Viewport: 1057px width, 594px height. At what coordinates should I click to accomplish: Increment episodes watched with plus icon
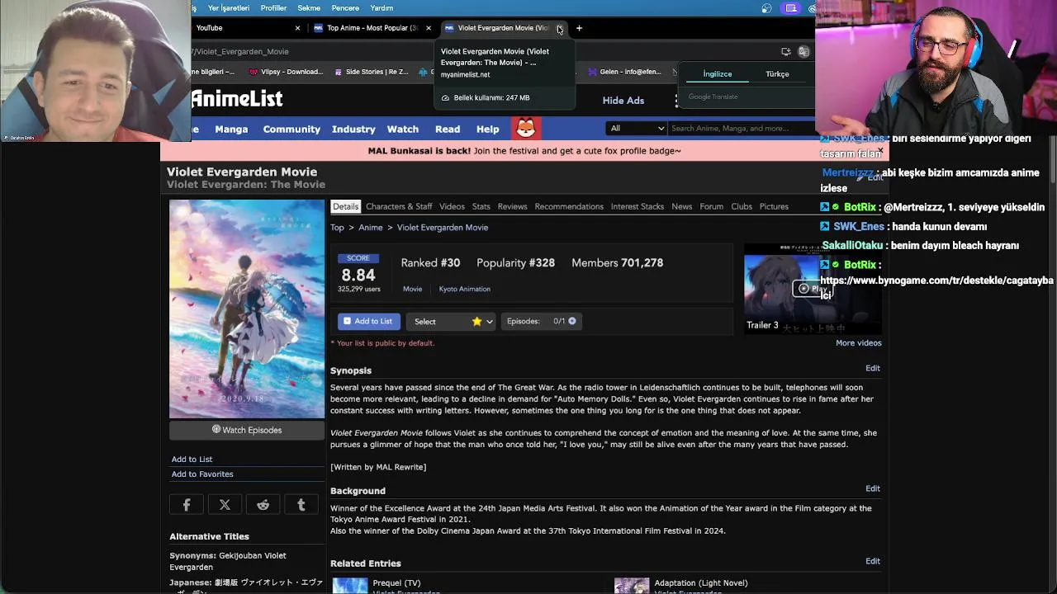click(x=571, y=321)
